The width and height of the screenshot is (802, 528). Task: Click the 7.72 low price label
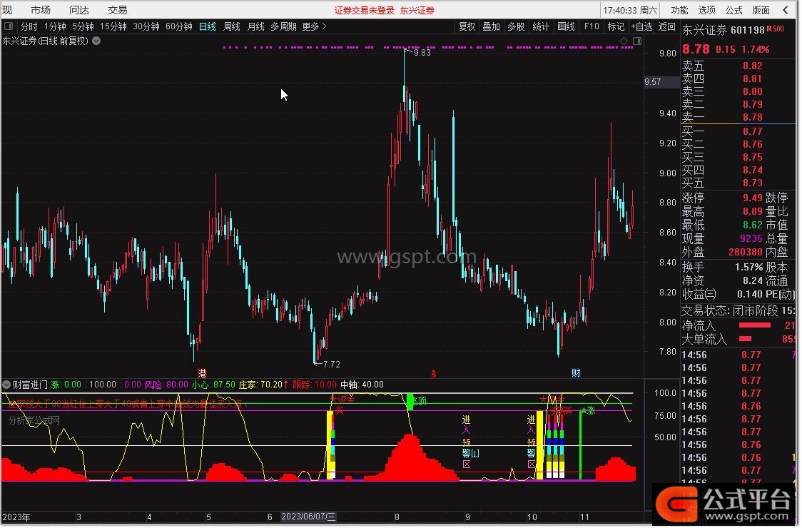[332, 365]
